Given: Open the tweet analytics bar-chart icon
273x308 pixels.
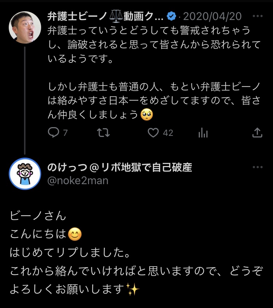Looking at the screenshot, I should coord(203,133).
